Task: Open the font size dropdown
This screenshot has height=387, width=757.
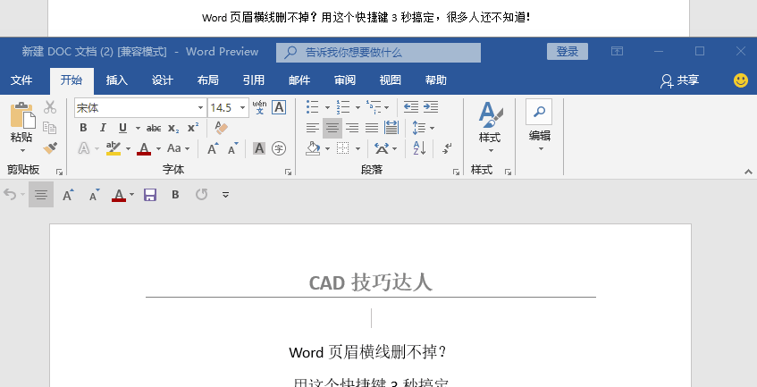Action: (x=243, y=107)
